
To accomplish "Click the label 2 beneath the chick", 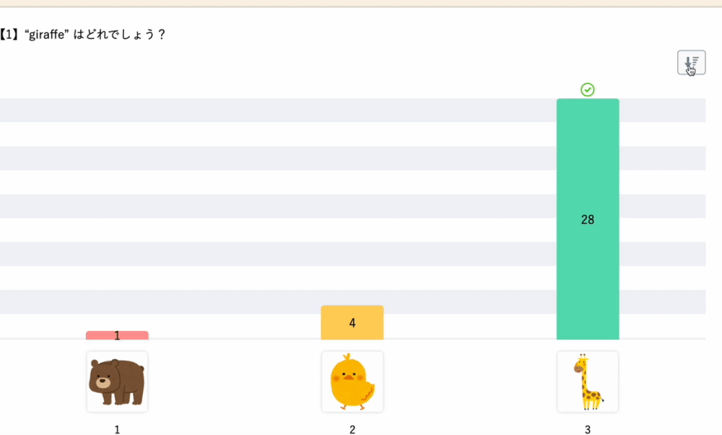I will (352, 429).
